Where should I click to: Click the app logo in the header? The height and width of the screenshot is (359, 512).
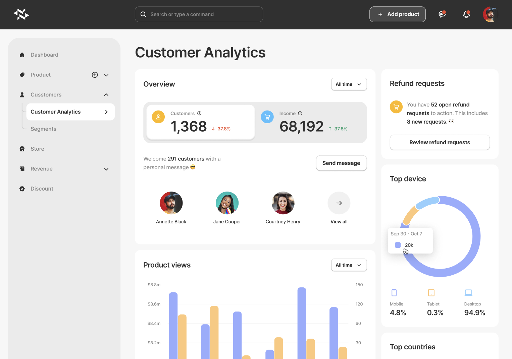[x=21, y=14]
